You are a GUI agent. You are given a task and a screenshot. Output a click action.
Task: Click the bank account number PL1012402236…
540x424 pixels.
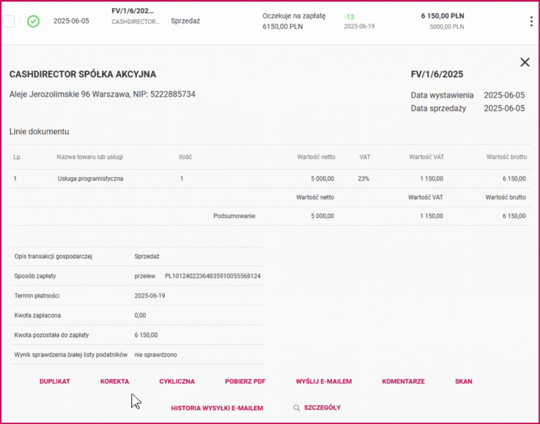[213, 276]
